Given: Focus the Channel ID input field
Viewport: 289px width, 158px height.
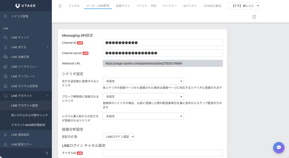Looking at the screenshot, I should (163, 43).
